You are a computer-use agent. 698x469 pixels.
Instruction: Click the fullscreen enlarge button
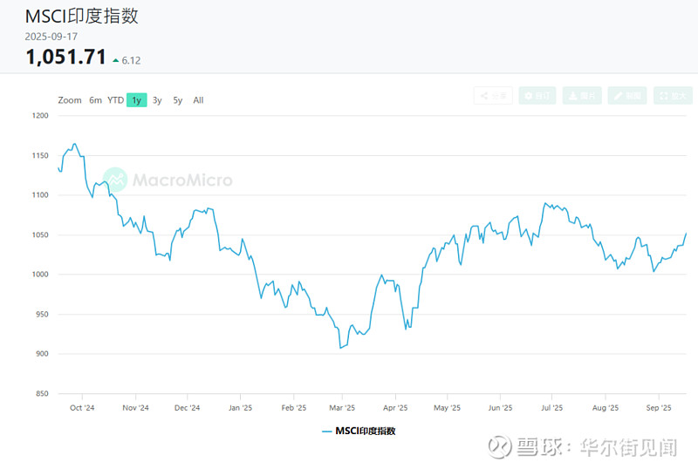(673, 96)
